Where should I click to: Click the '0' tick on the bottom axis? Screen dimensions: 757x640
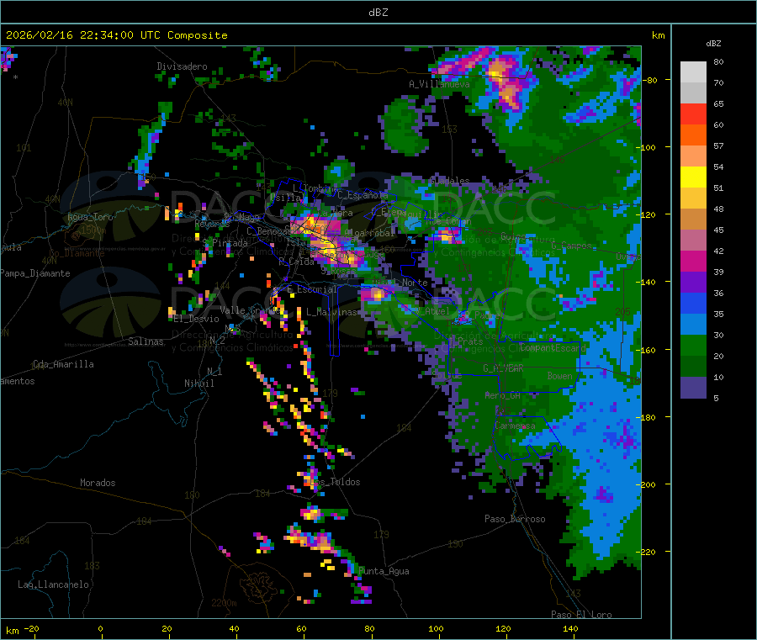[x=100, y=628]
